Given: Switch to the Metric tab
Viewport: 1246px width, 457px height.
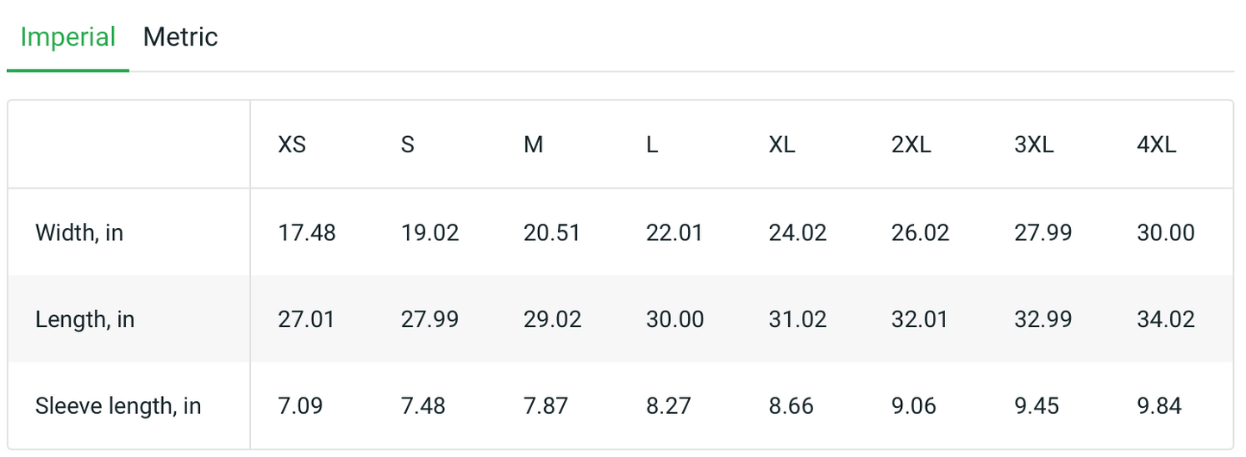Looking at the screenshot, I should coord(180,37).
